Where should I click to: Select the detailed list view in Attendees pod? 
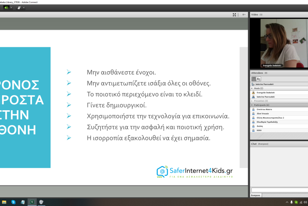pos(253,79)
